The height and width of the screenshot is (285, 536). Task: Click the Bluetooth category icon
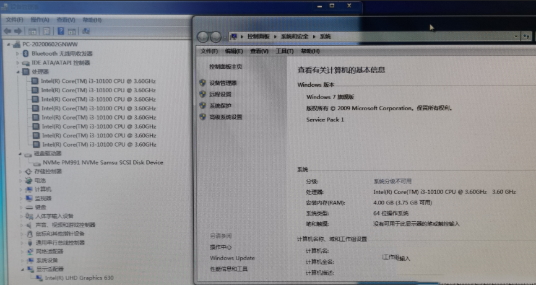click(25, 53)
